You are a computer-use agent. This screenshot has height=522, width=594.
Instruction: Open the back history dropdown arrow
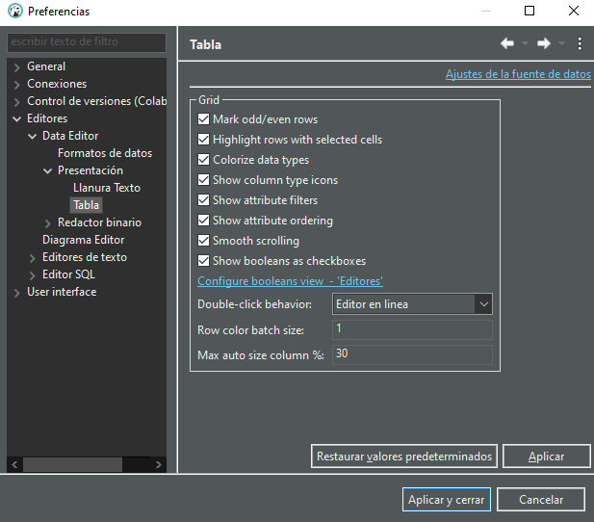(525, 43)
